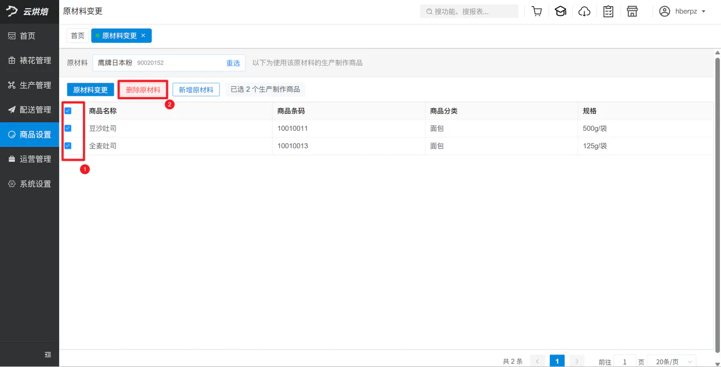Click the 云烘焙 logo
Image resolution: width=721 pixels, height=367 pixels.
(28, 11)
